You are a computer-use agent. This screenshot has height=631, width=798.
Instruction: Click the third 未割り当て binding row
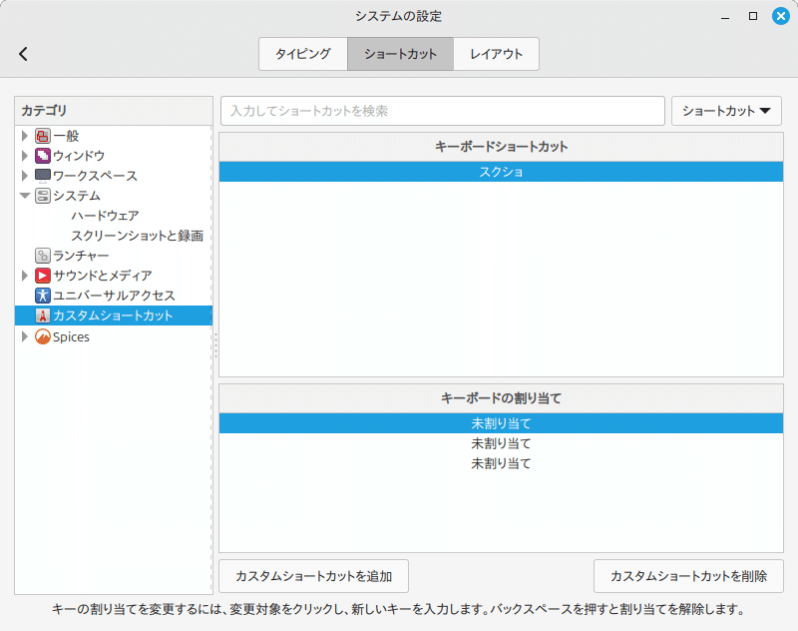[502, 463]
